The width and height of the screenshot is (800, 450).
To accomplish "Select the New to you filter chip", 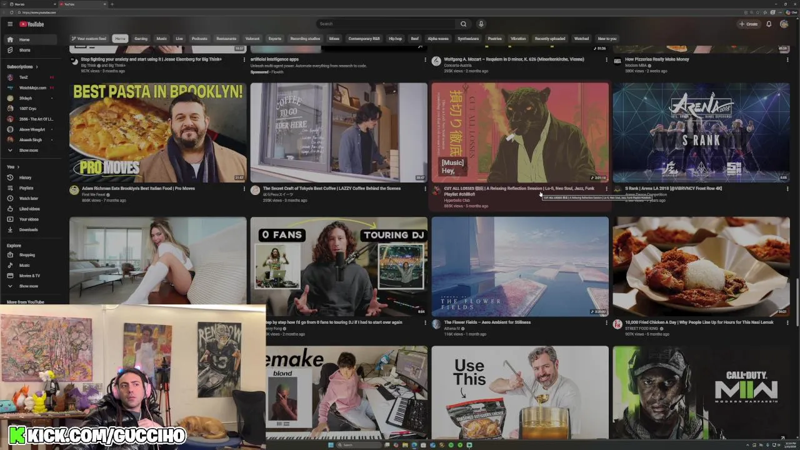I will 607,39.
